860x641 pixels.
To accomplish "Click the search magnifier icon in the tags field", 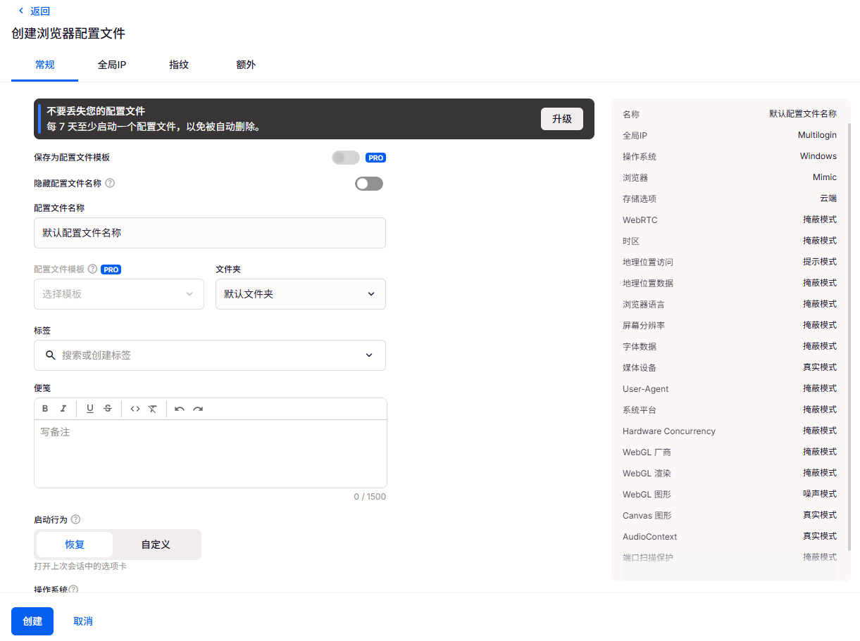I will [51, 355].
